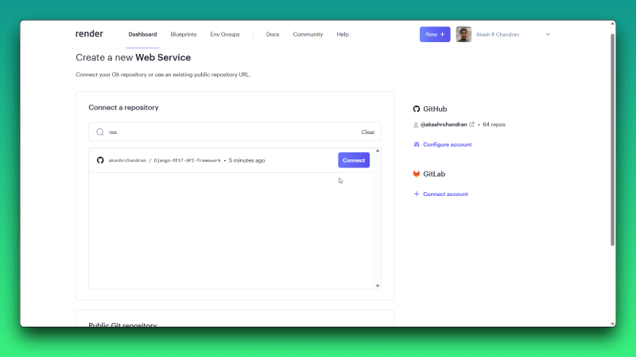Click the page scroll-up arrow
This screenshot has height=357, width=636.
[x=612, y=24]
